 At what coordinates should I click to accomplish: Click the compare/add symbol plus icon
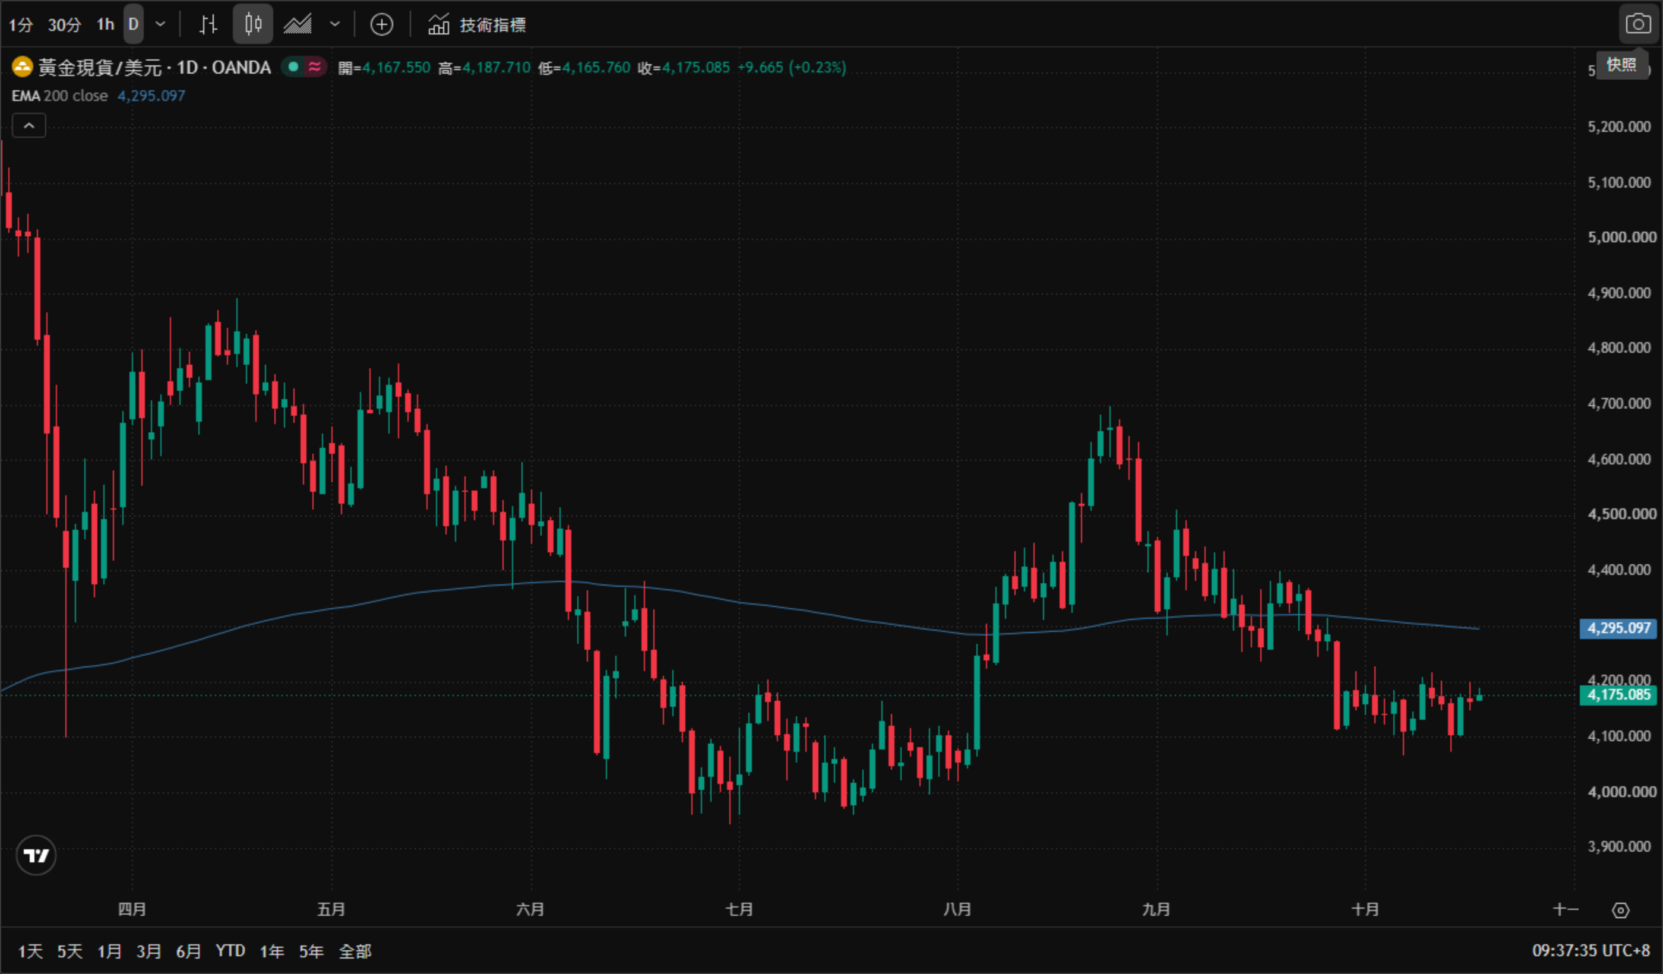(381, 25)
